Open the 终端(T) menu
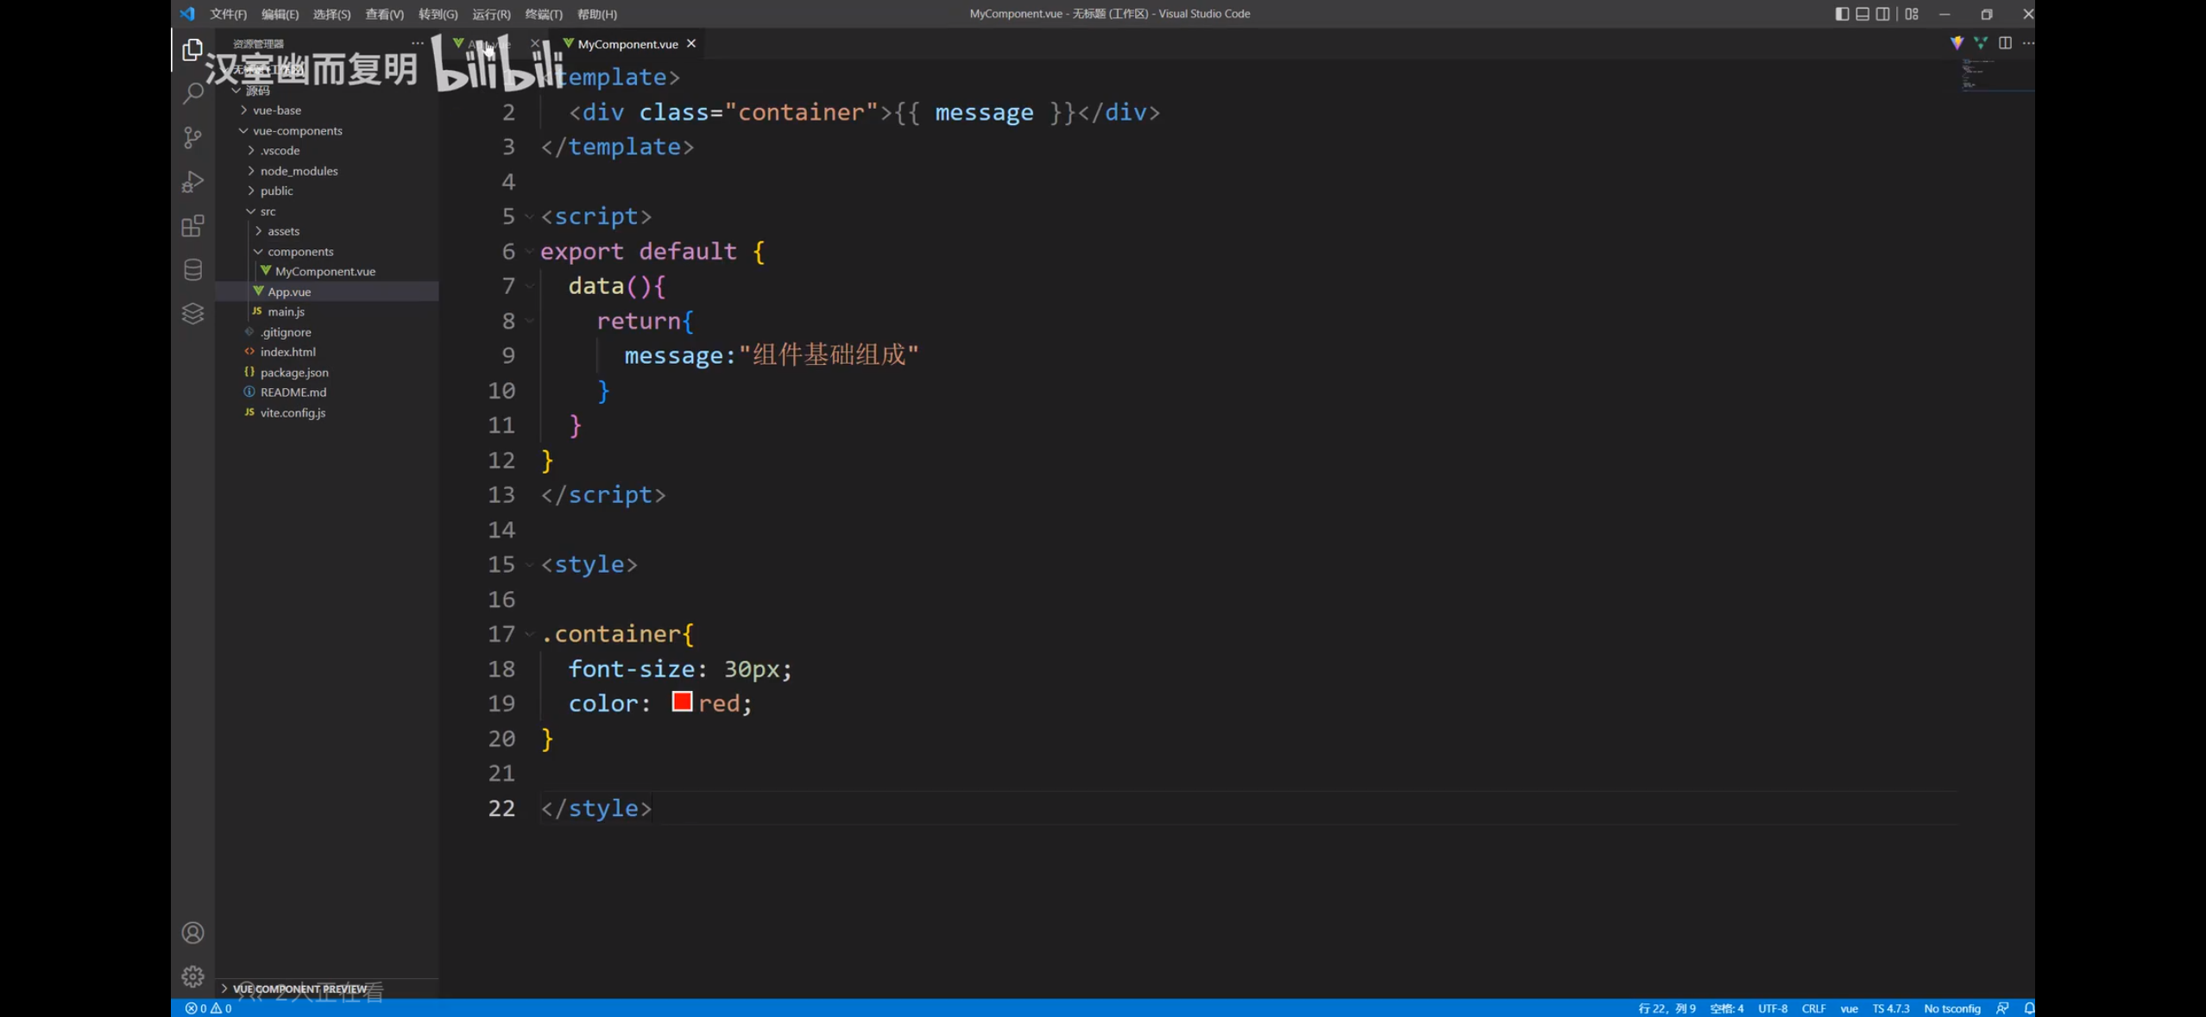 543,15
